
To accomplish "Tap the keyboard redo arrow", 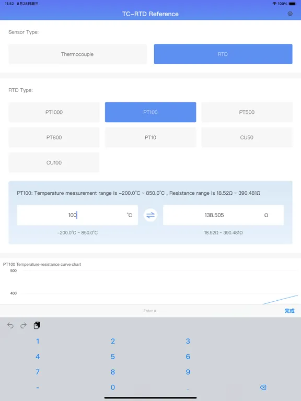I will tap(24, 325).
